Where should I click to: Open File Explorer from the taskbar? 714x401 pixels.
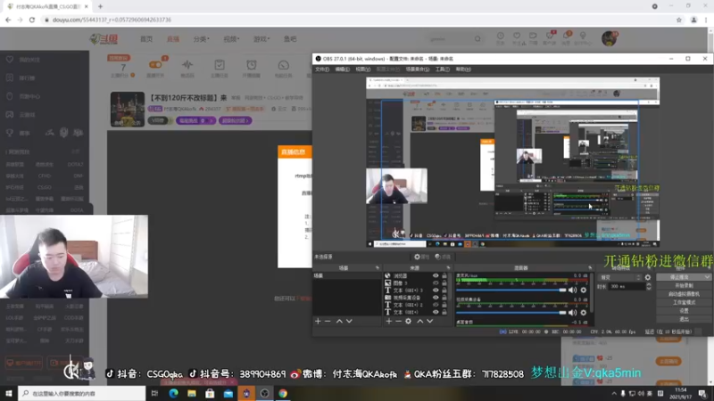(x=192, y=393)
